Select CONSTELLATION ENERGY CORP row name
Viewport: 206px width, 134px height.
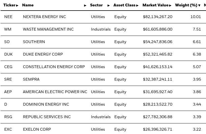point(54,67)
